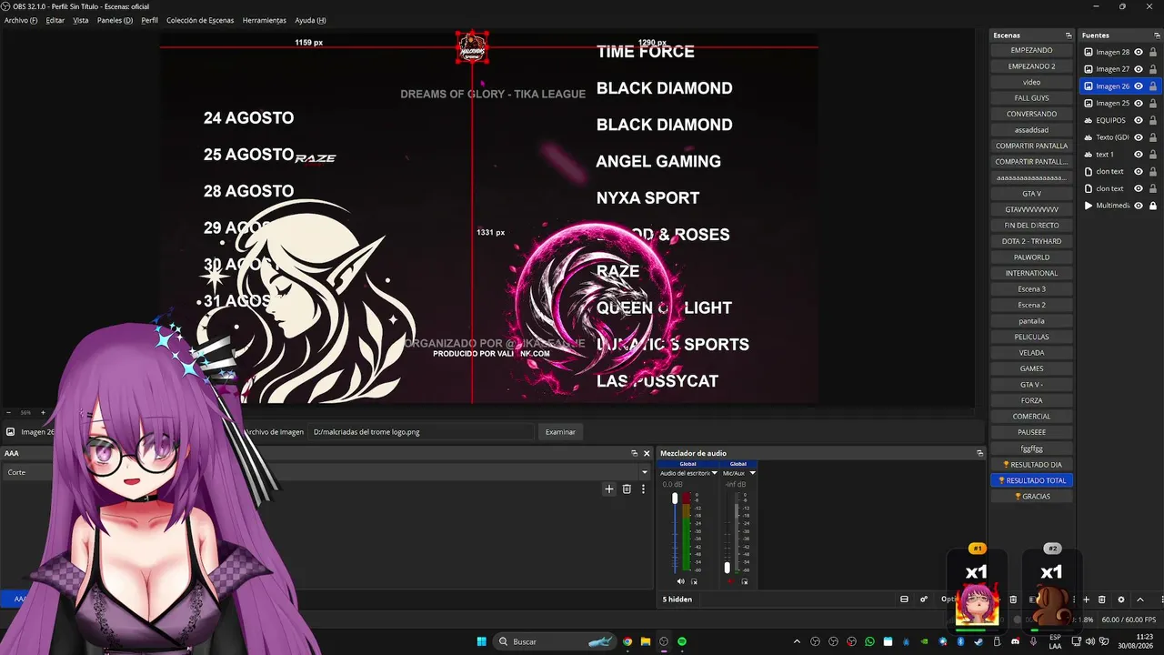
Task: Mute the Audio del escritorio channel
Action: pyautogui.click(x=680, y=581)
